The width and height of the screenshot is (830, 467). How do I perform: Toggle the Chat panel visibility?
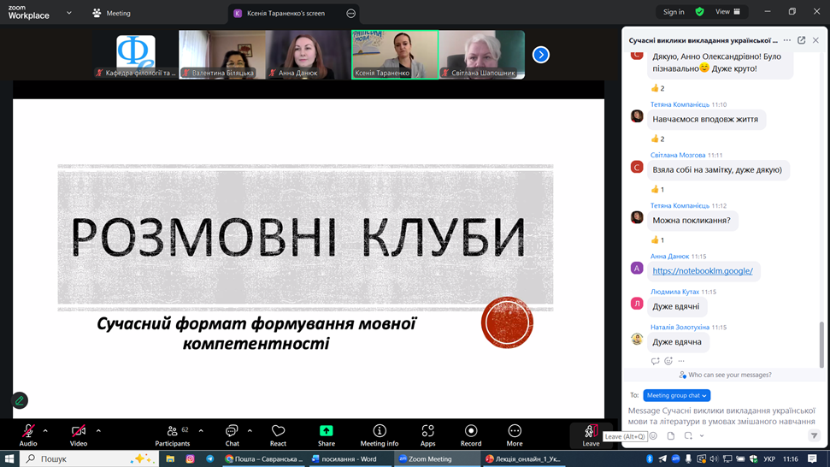tap(232, 434)
